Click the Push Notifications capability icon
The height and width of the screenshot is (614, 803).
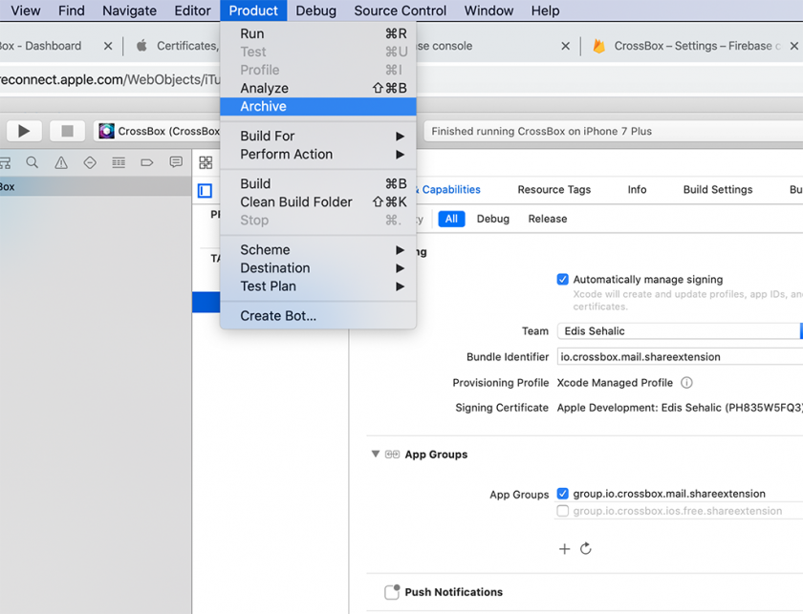point(392,591)
